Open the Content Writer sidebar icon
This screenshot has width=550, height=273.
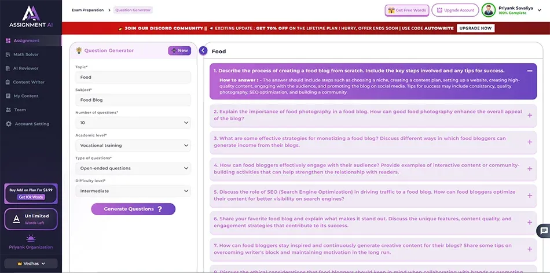point(8,82)
